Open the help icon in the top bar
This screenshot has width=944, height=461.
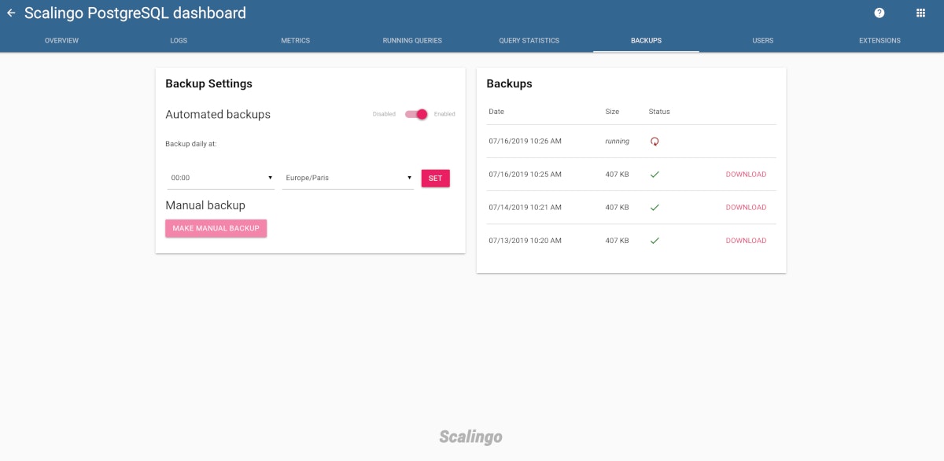[x=879, y=13]
